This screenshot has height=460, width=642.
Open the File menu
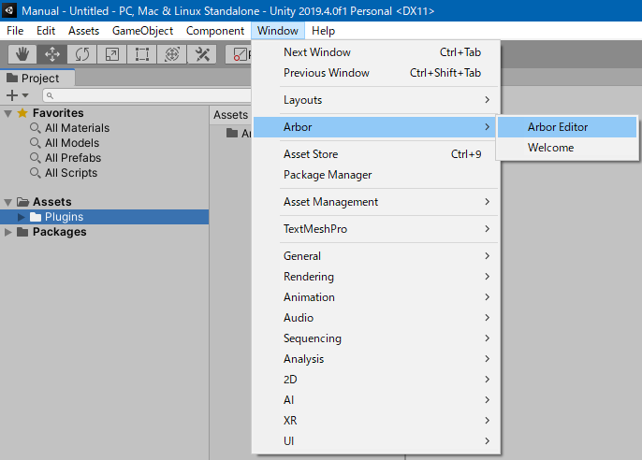click(15, 31)
